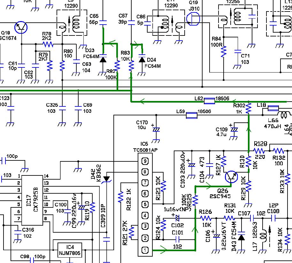Image resolution: width=292 pixels, height=263 pixels.
Task: Click capacitor C65 56p symbol
Action: coord(103,23)
